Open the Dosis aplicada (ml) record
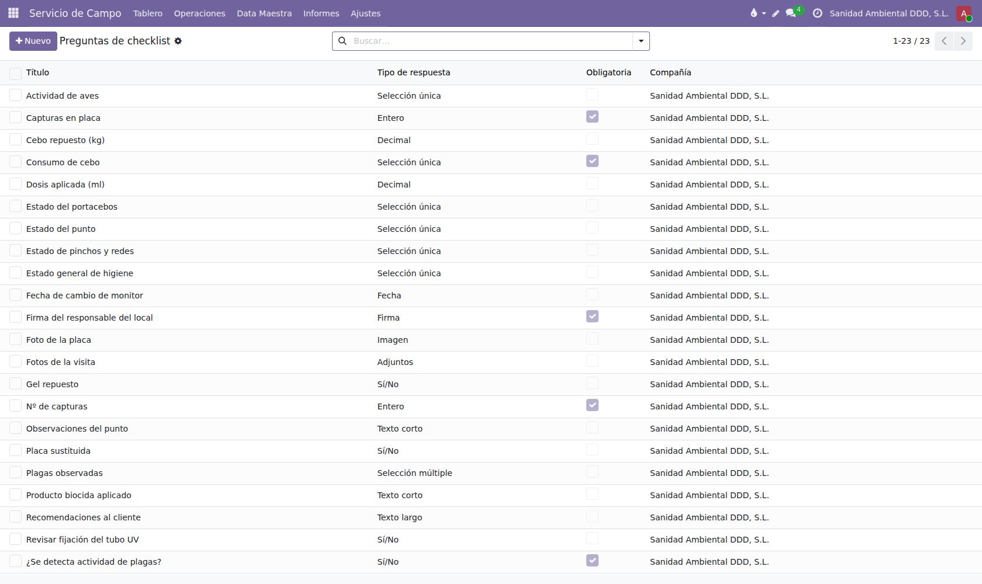 (65, 185)
